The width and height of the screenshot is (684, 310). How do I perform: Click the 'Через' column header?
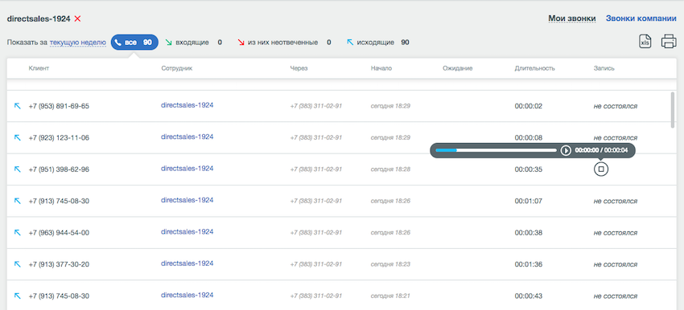(299, 68)
